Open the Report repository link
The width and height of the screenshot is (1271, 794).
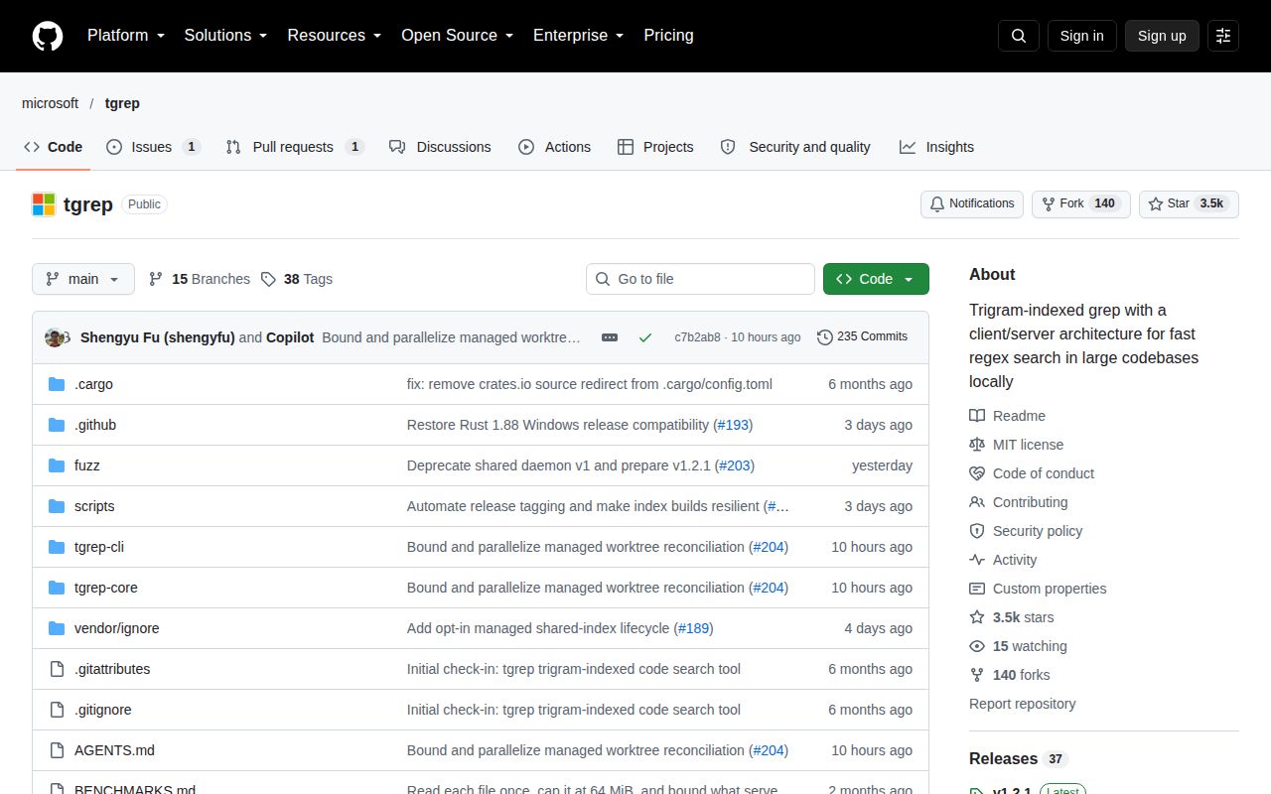[1022, 704]
